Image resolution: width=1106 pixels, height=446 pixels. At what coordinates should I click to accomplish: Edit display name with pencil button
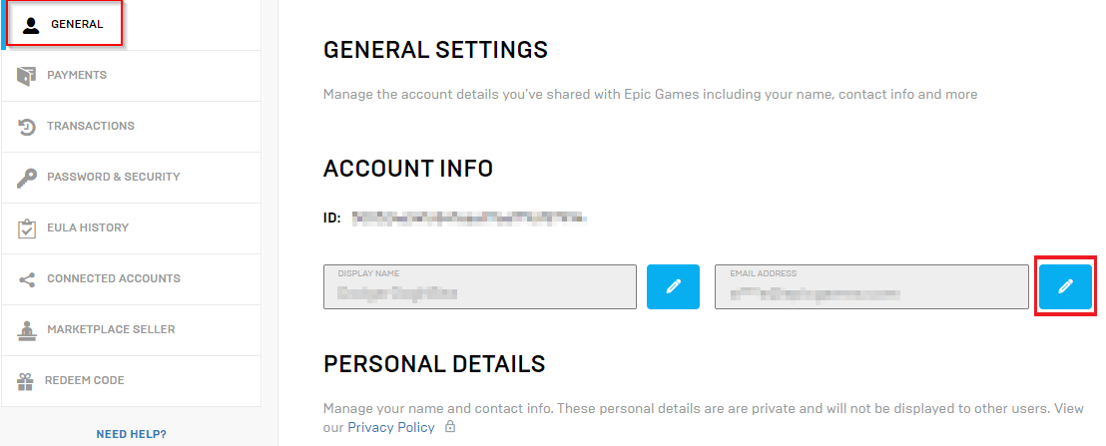click(673, 286)
